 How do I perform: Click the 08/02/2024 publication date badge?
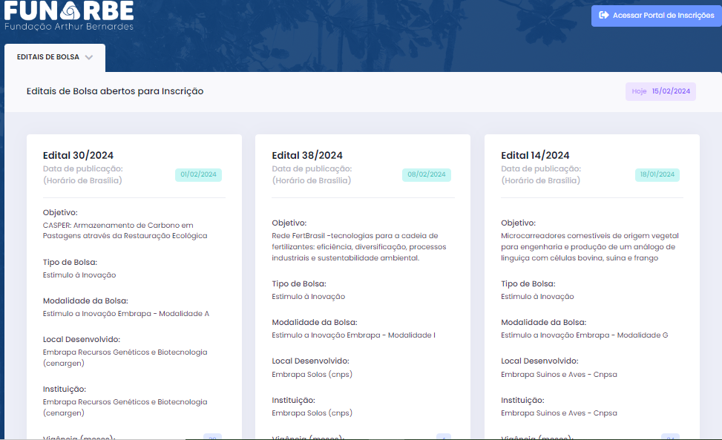(427, 174)
